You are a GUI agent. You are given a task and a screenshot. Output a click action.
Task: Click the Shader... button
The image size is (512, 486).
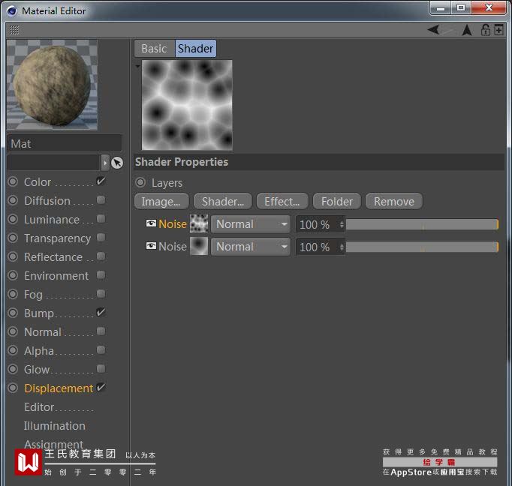223,201
